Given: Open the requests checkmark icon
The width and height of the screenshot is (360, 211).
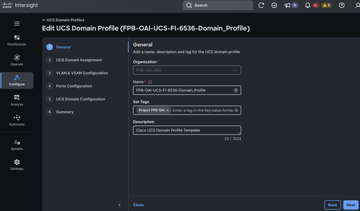Looking at the screenshot, I should point(274,5).
